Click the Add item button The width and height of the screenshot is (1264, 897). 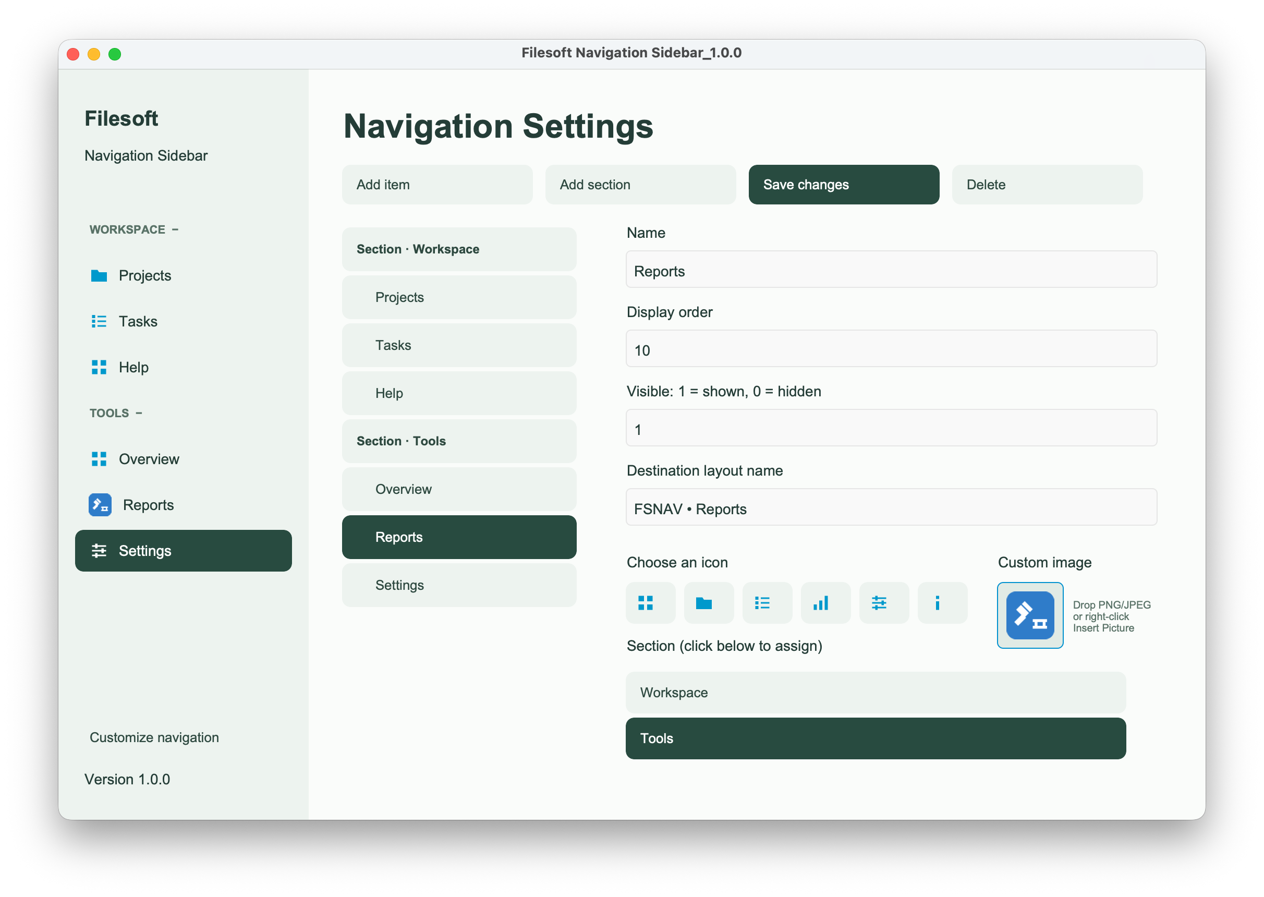437,185
